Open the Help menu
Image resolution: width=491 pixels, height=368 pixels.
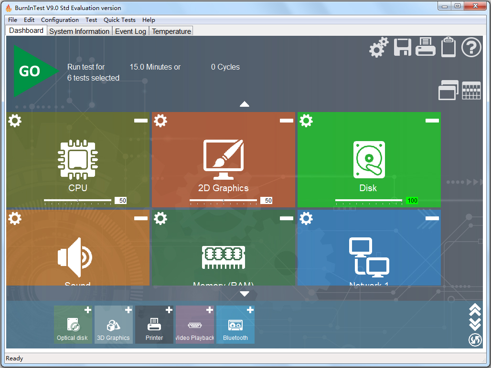(x=149, y=20)
